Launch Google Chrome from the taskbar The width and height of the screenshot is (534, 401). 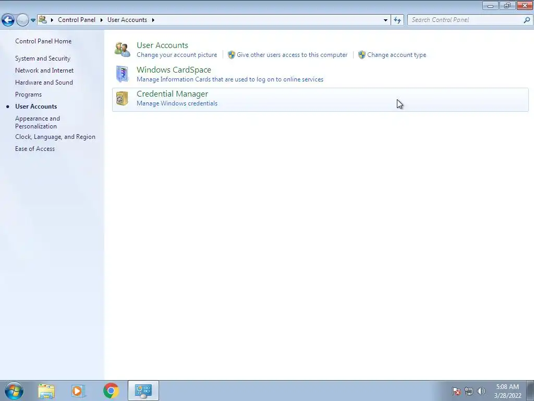click(111, 391)
